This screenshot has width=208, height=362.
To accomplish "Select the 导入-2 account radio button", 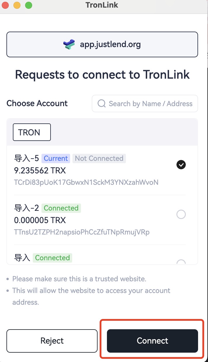I will pyautogui.click(x=181, y=215).
